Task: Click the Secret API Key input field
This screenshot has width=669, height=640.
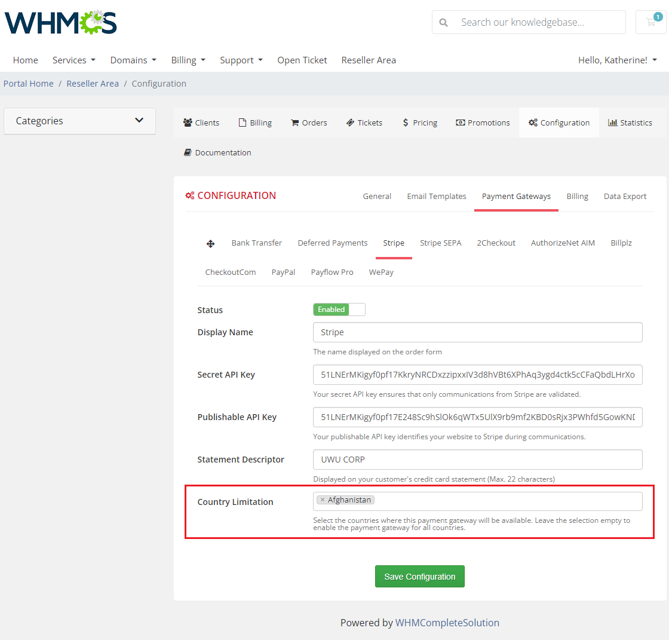Action: [477, 375]
